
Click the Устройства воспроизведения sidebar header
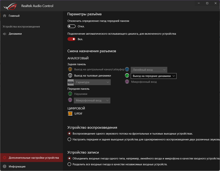tap(21, 27)
